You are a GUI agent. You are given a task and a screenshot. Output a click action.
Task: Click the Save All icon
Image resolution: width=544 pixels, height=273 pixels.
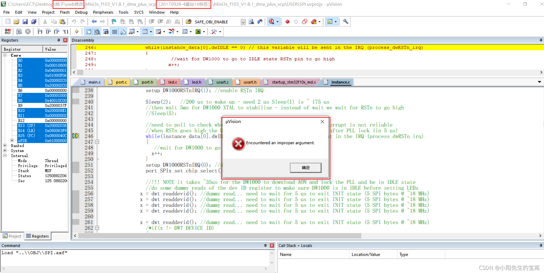34,22
